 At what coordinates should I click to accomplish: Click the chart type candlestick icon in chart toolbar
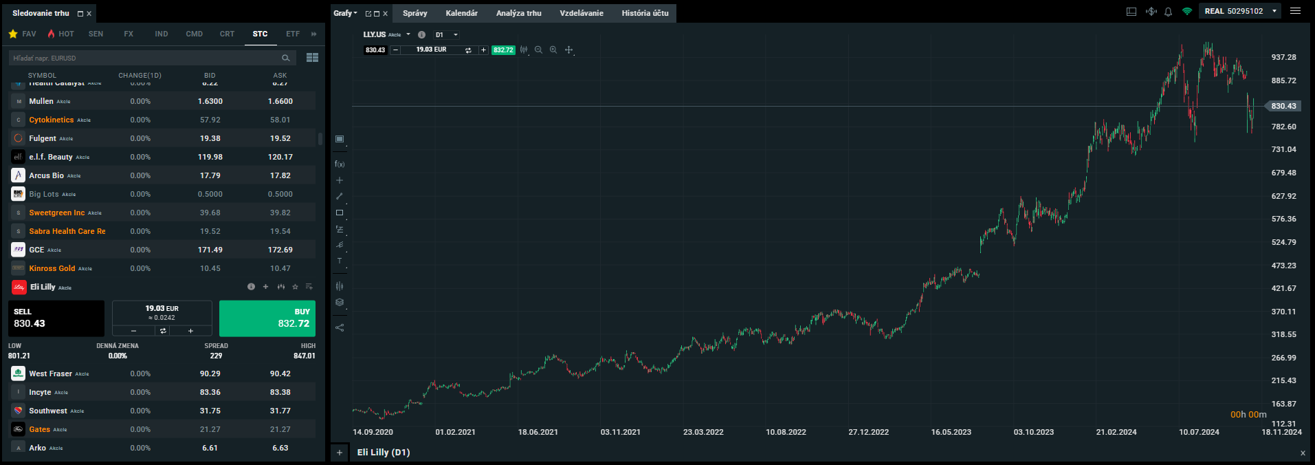coord(524,50)
